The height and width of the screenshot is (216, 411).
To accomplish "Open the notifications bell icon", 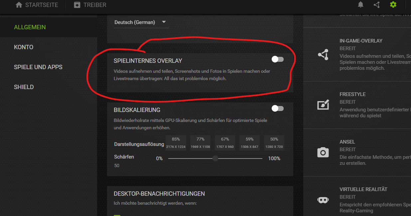I will pyautogui.click(x=360, y=5).
